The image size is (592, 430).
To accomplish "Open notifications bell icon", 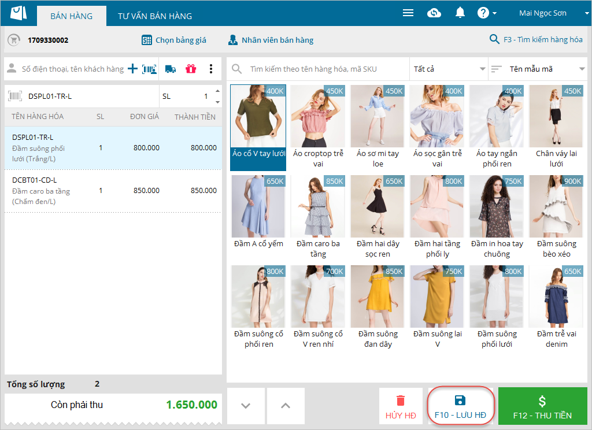I will click(x=460, y=13).
